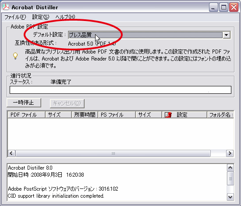
Task: Click the file list right scroll arrow
Action: click(230, 153)
